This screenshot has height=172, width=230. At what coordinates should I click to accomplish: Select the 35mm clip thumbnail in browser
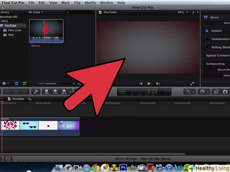[46, 31]
